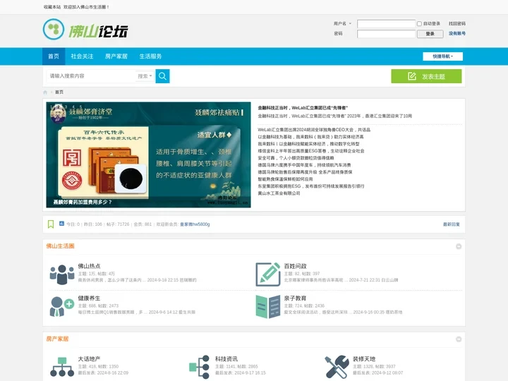Open 安全可靠，个人小额贷款 article
The height and width of the screenshot is (381, 508).
pyautogui.click(x=296, y=158)
